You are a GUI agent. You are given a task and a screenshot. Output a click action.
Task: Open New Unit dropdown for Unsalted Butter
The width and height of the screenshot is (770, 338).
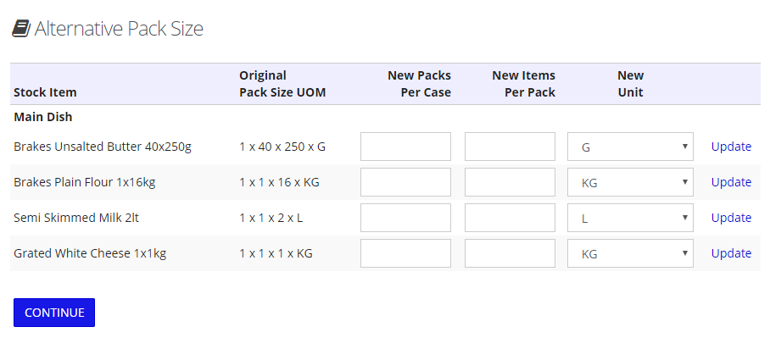630,147
